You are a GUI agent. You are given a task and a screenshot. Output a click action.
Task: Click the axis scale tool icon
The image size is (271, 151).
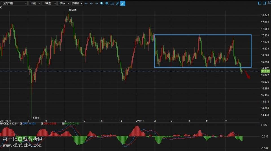click(x=112, y=3)
